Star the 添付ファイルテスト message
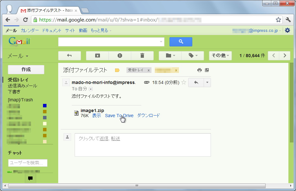The image size is (296, 191). [183, 82]
